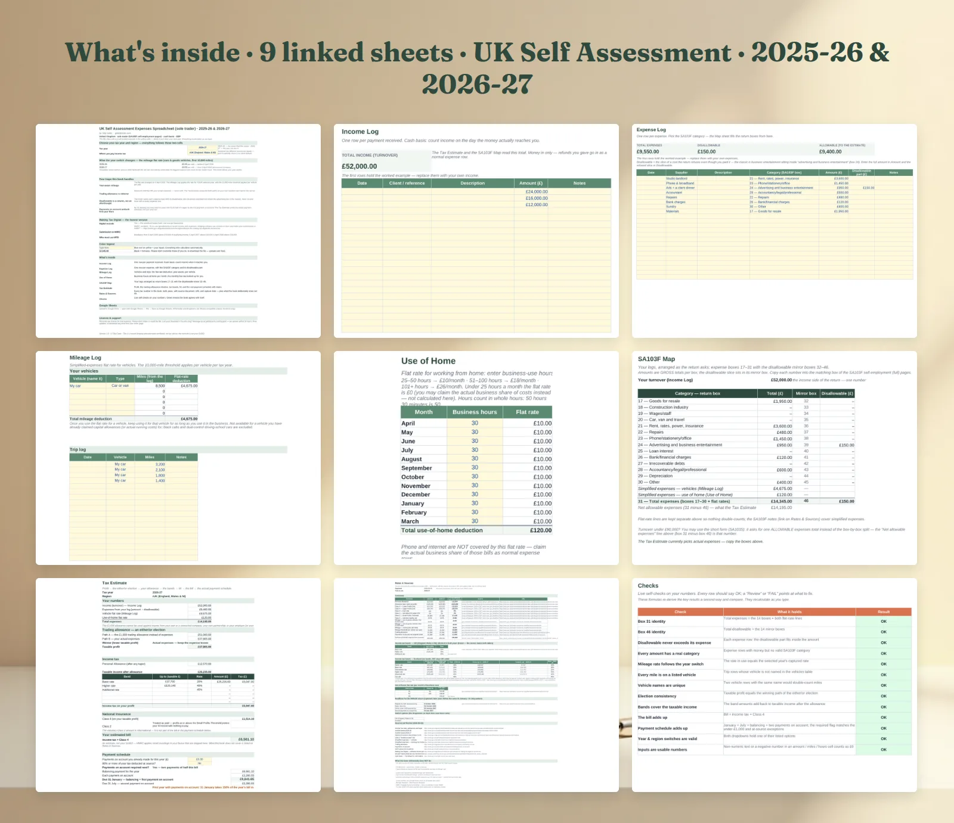Select the '17 — Goods for resale' row
Screen dimensions: 954x823
coord(746,401)
